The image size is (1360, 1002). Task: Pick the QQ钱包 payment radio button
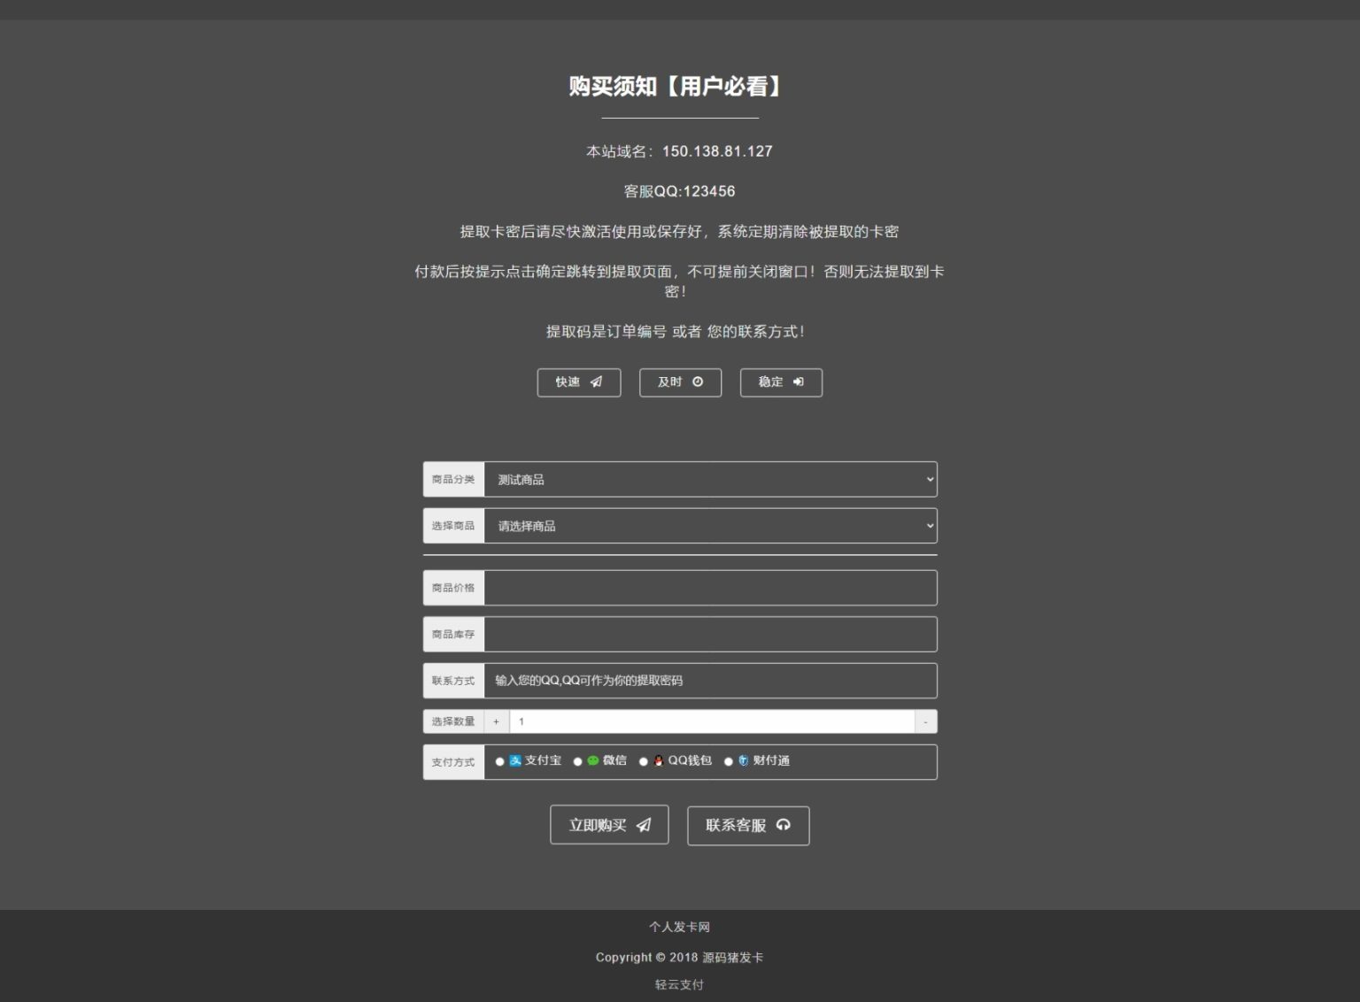click(x=644, y=762)
